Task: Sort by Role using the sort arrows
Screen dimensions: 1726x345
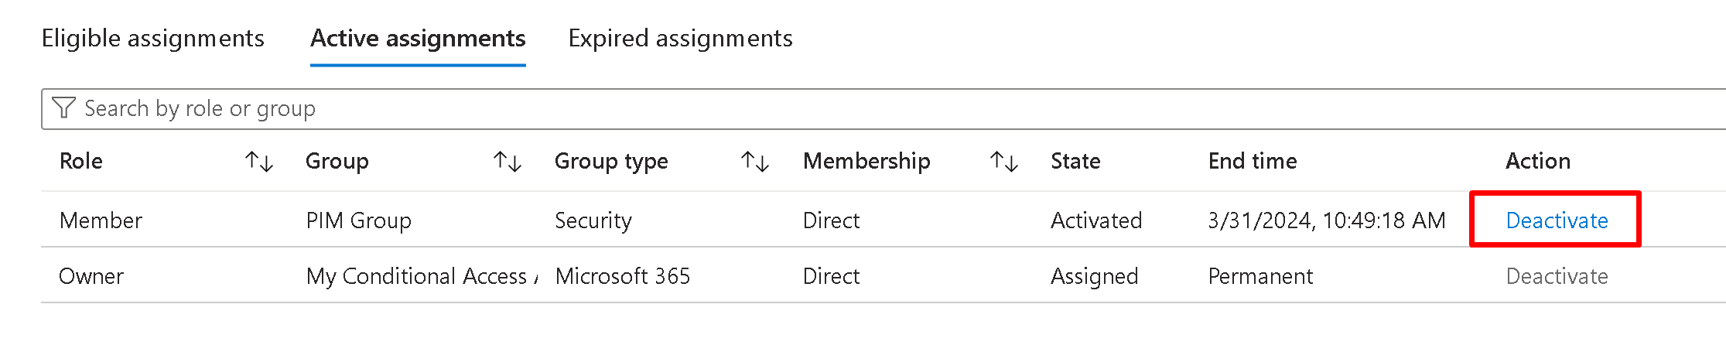Action: (259, 162)
